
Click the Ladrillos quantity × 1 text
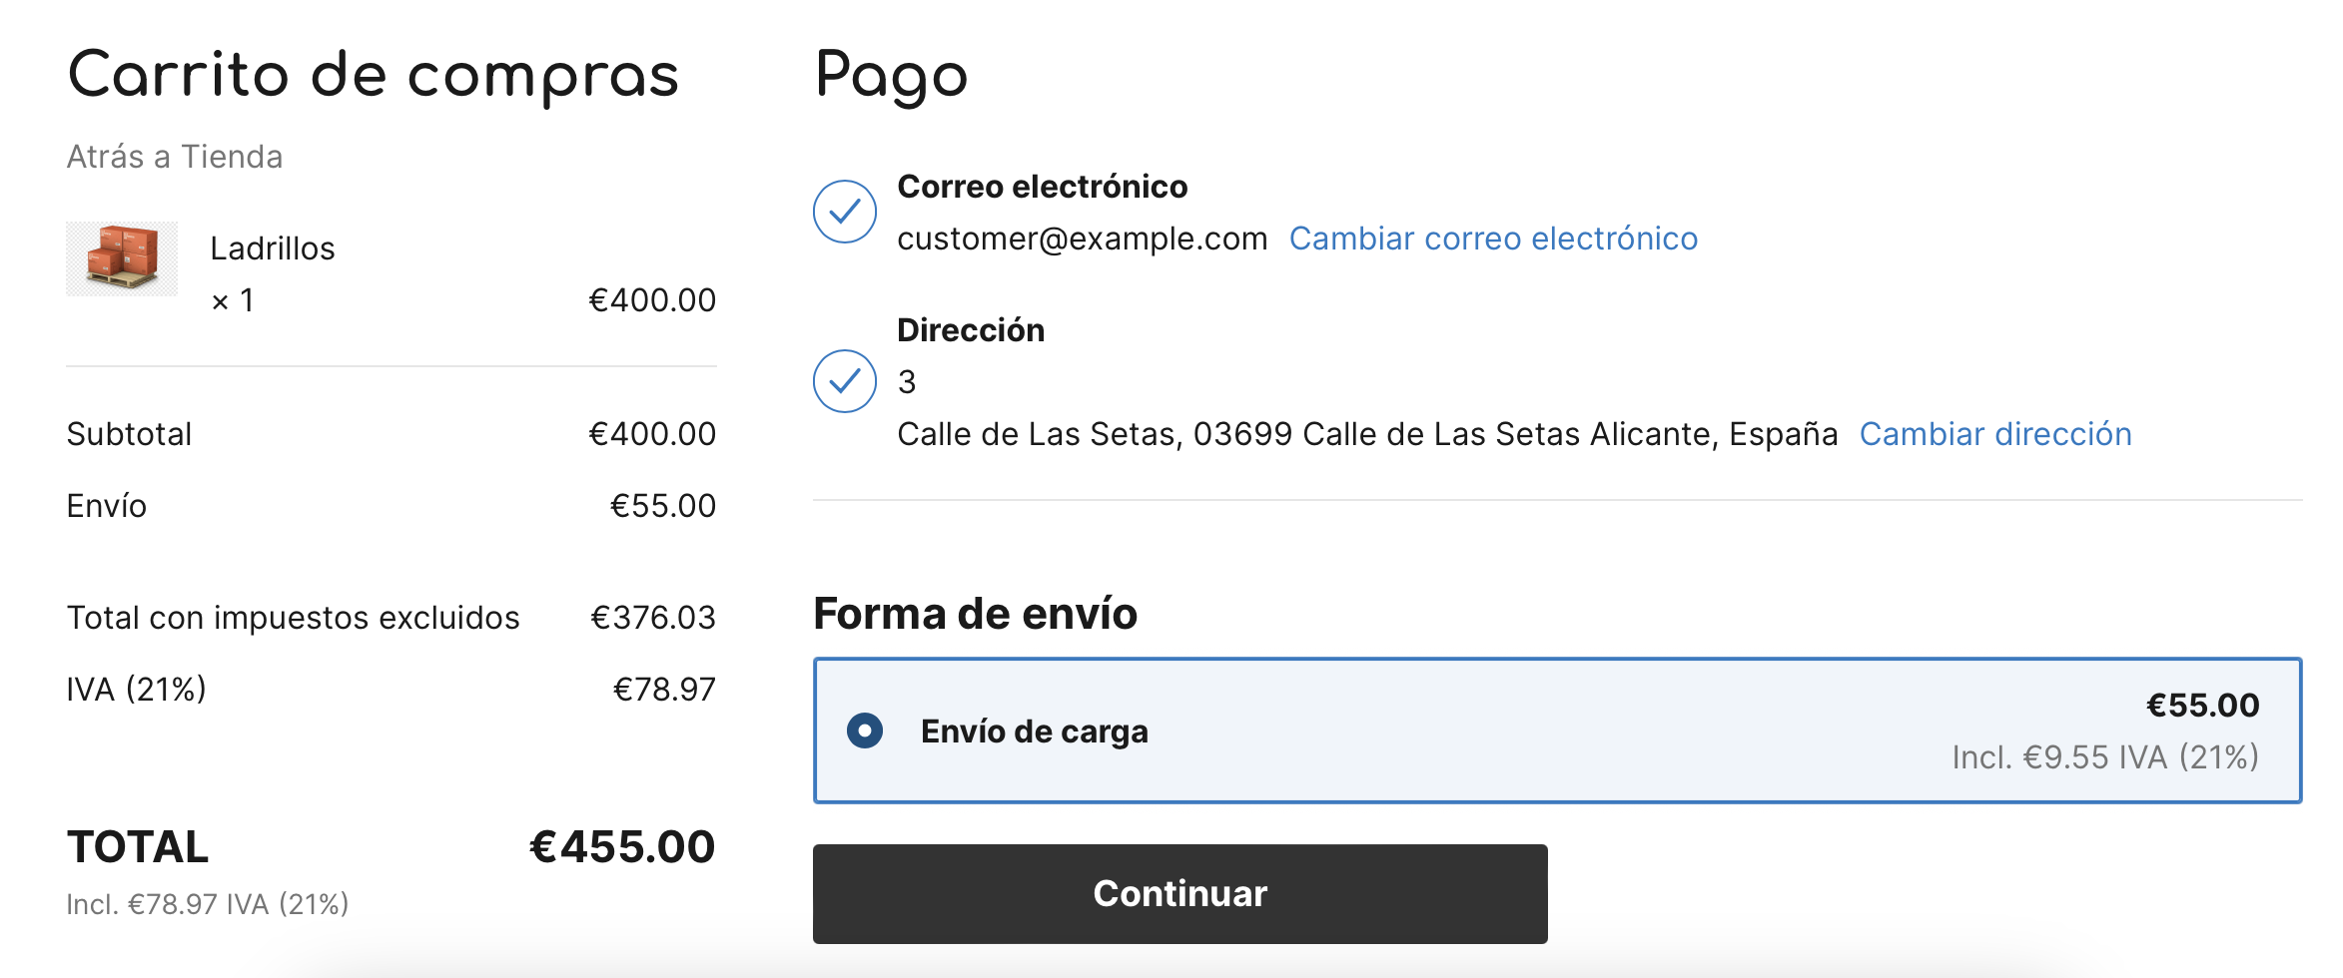(233, 300)
